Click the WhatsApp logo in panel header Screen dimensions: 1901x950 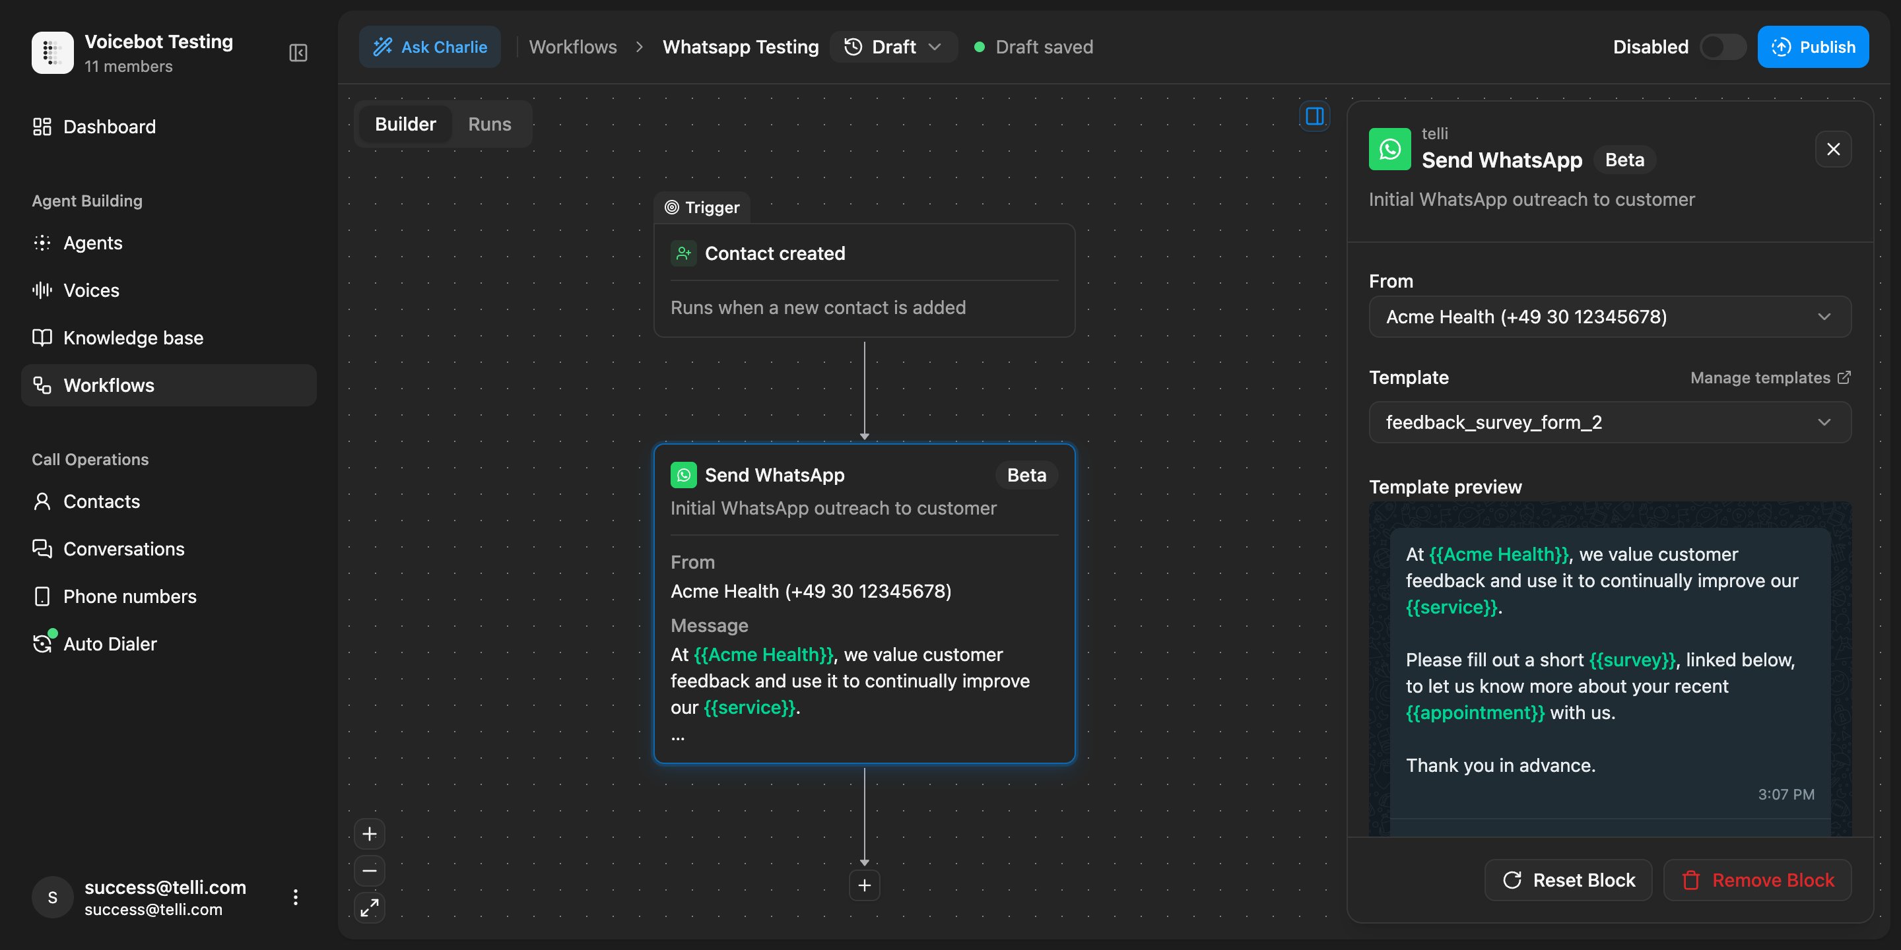(x=1389, y=149)
